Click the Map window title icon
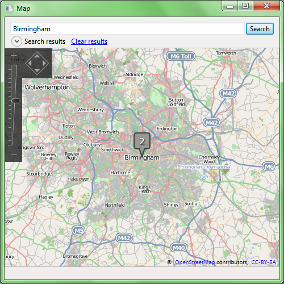Viewport: 284px width, 284px height. click(9, 9)
